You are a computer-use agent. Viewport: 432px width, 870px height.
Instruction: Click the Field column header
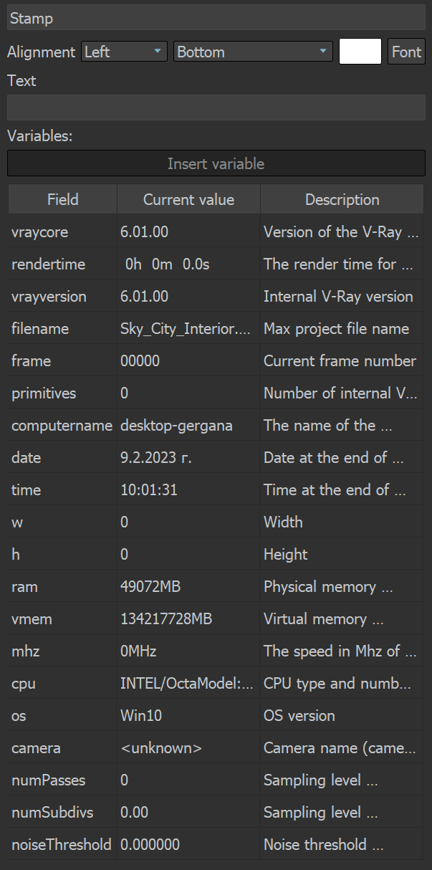[62, 199]
